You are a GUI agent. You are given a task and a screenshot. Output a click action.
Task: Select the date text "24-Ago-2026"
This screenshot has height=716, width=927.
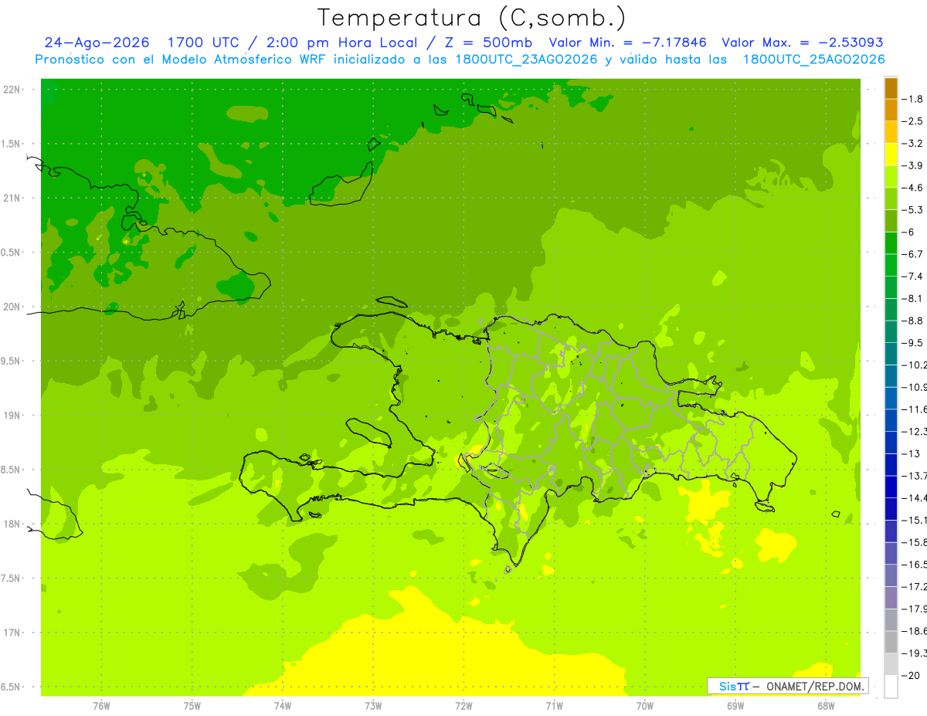(x=96, y=42)
